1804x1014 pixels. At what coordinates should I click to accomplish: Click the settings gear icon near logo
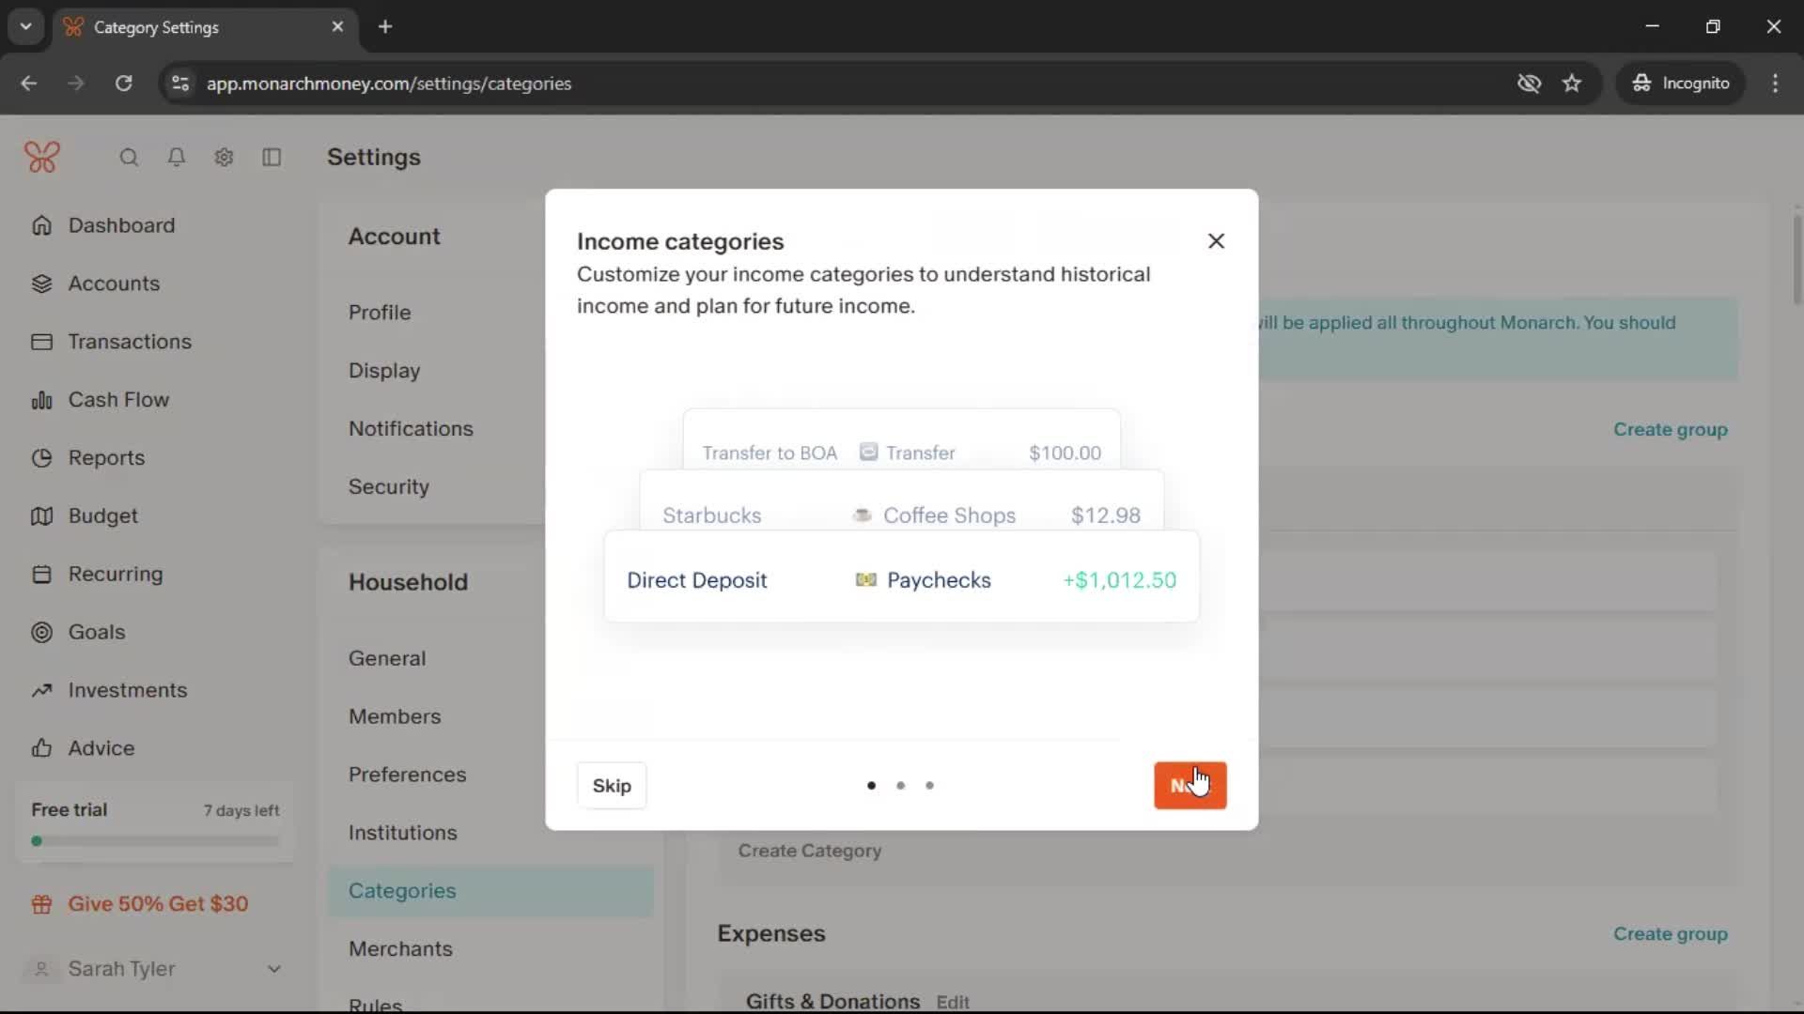pos(224,158)
